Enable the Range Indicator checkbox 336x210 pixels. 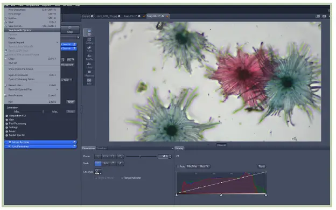[x=122, y=178]
